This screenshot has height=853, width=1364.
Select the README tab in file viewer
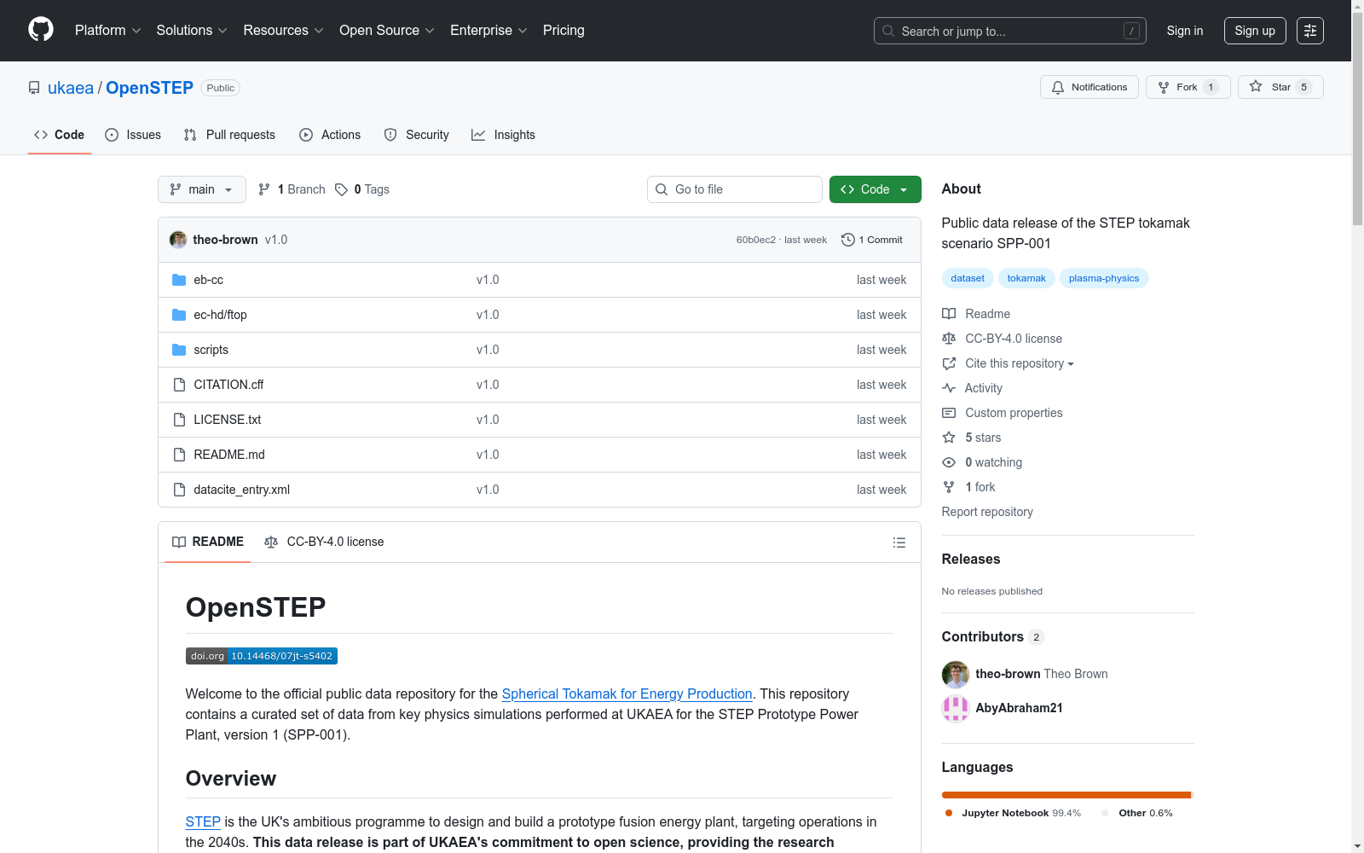point(208,542)
